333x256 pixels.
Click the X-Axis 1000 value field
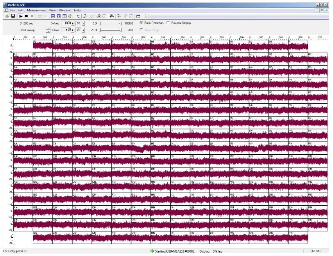(66, 23)
